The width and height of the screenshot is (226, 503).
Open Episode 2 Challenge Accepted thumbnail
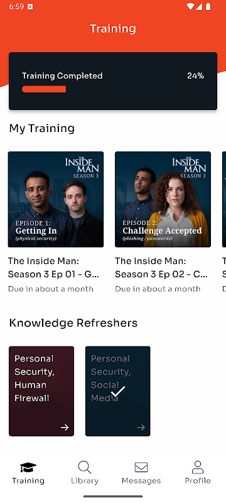163,199
